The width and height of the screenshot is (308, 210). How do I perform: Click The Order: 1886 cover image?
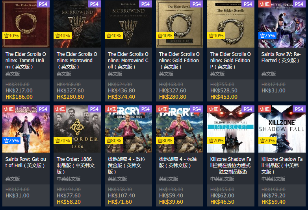(x=77, y=129)
